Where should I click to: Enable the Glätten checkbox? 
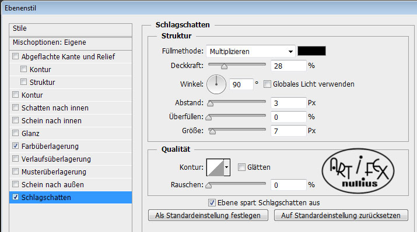(241, 167)
